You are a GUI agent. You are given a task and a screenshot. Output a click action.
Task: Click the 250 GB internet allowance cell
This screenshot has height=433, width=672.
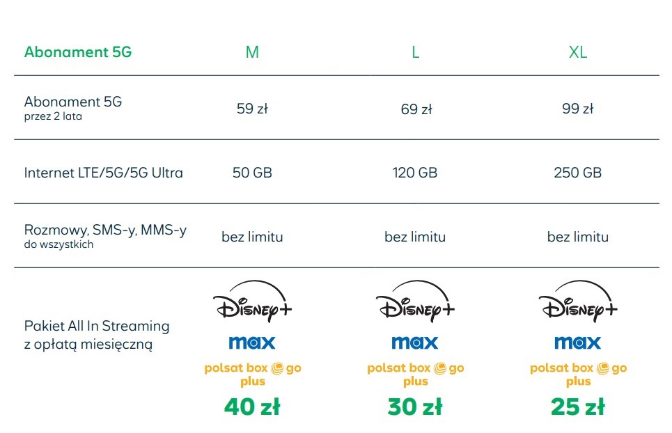coord(578,173)
